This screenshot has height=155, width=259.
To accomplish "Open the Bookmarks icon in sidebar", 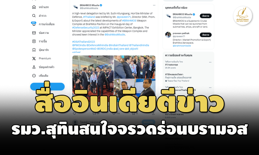I will [x=34, y=50].
